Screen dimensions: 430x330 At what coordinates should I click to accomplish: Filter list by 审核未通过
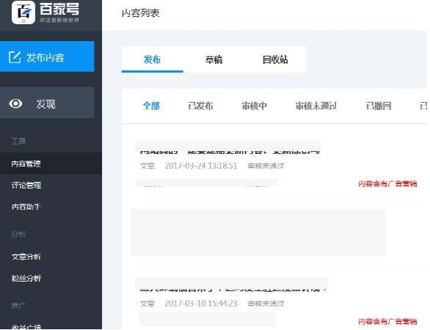tap(316, 106)
